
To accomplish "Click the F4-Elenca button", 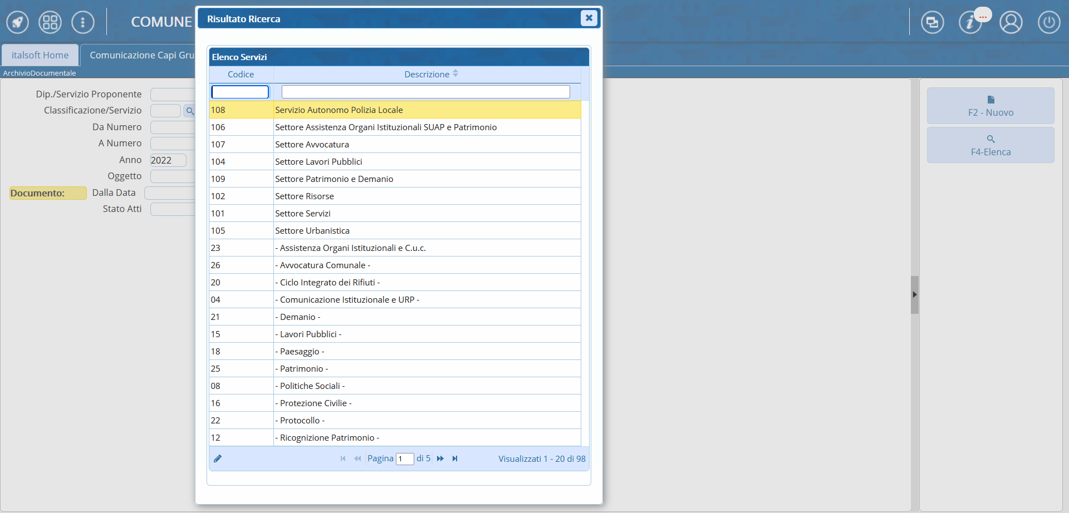I will 990,145.
